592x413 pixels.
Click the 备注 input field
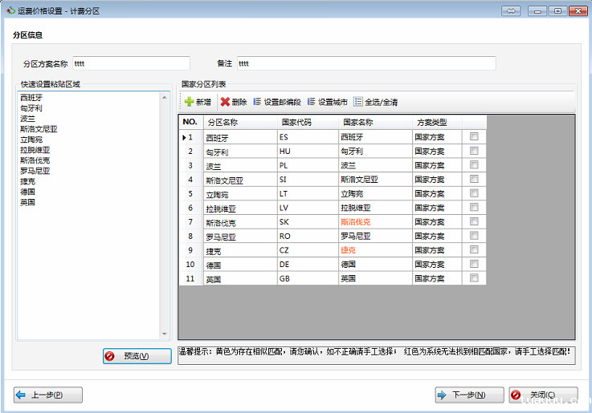coord(366,63)
